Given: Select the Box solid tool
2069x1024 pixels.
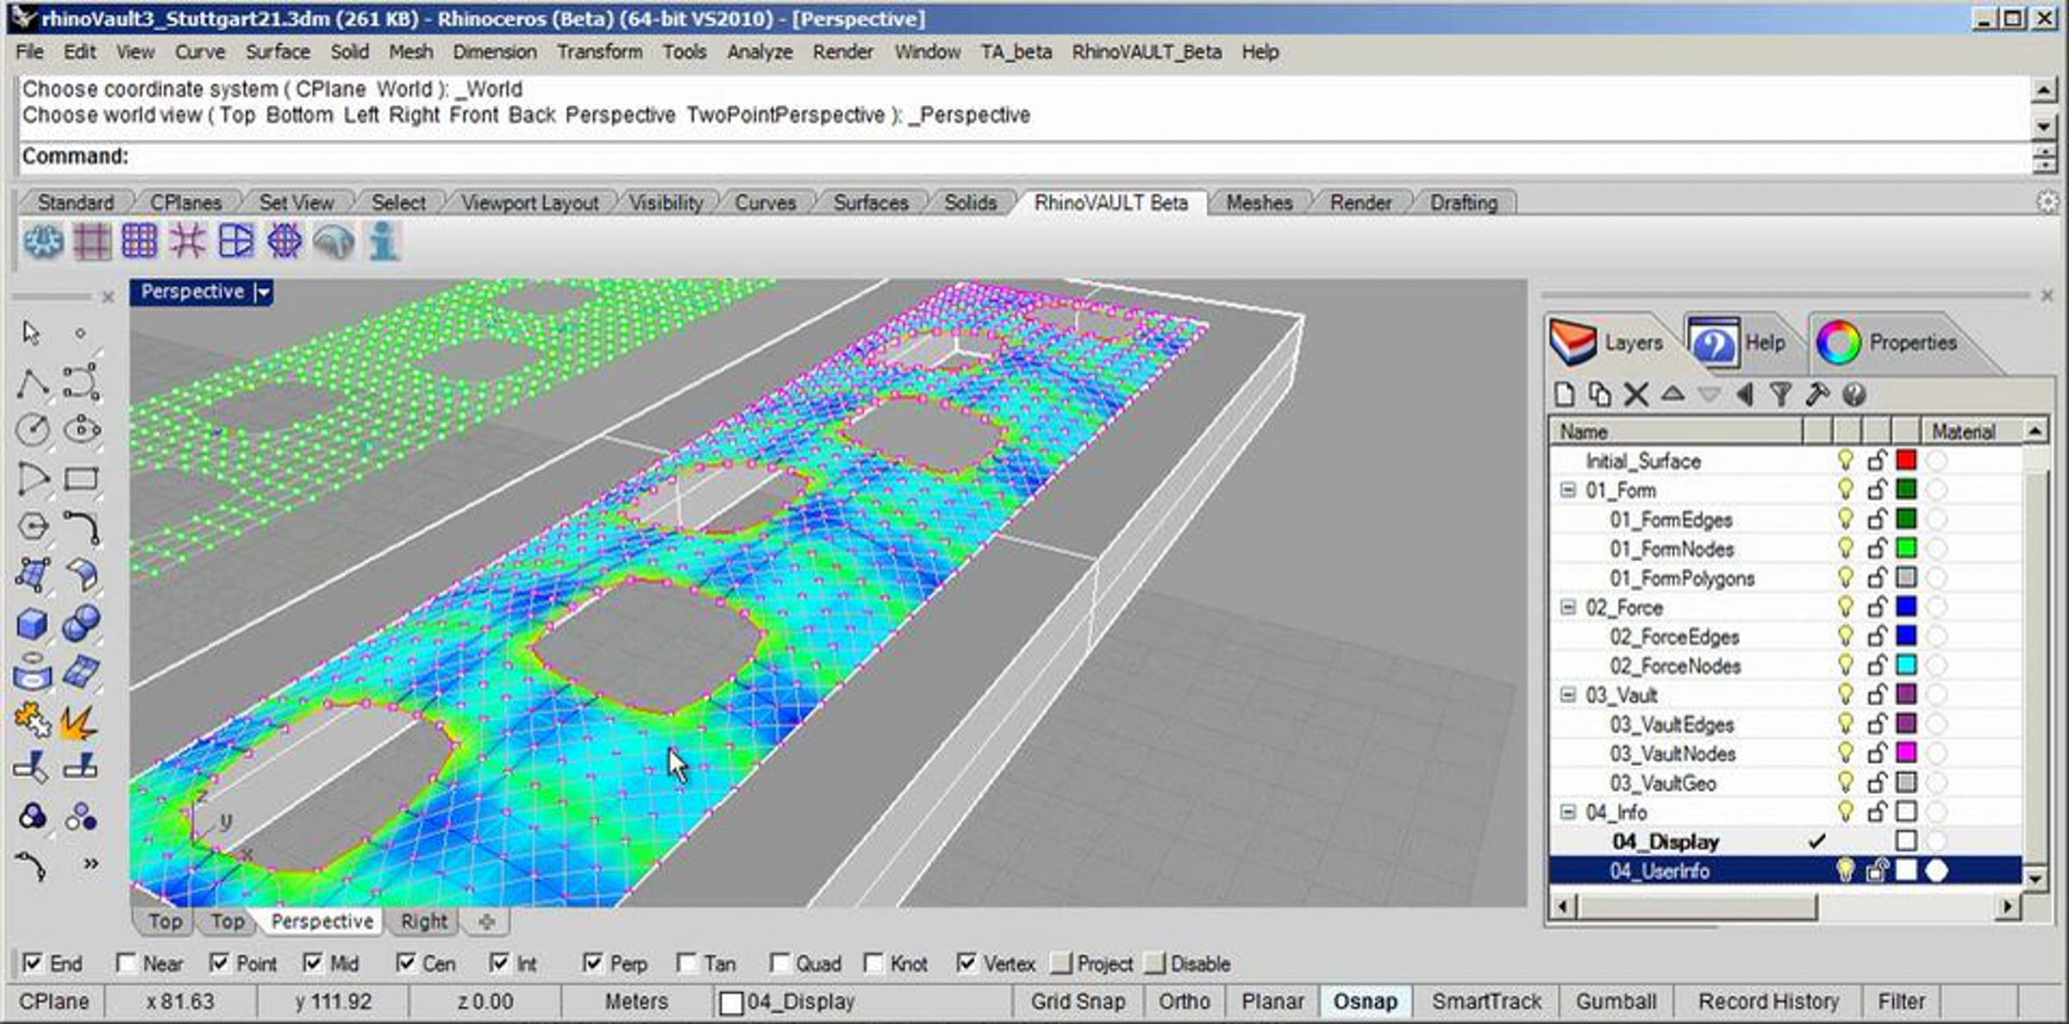Looking at the screenshot, I should [x=33, y=623].
